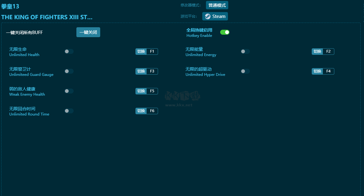Viewport: 364px width, 196px height.
Task: Toggle the Weak Enemy Health switch
Action: pos(69,91)
